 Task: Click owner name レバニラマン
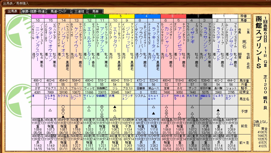tap(76, 97)
